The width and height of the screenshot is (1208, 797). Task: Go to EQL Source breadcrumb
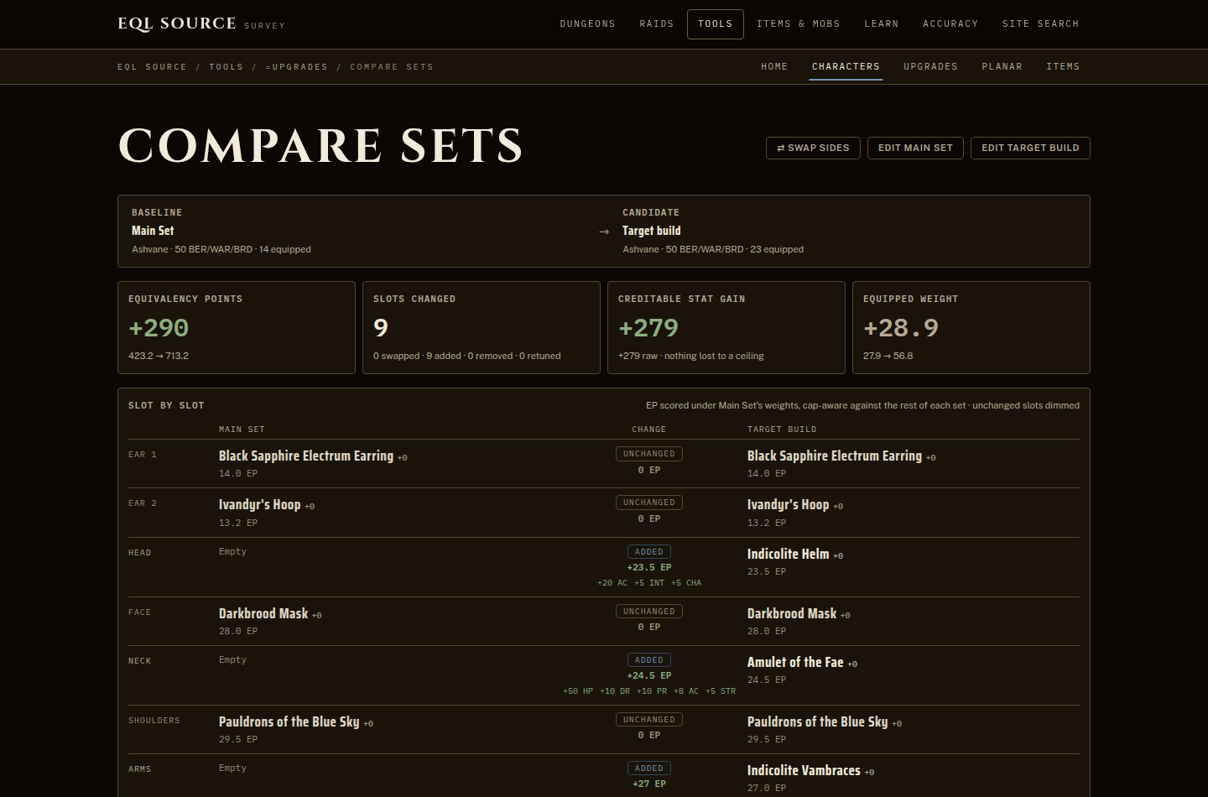click(x=152, y=67)
